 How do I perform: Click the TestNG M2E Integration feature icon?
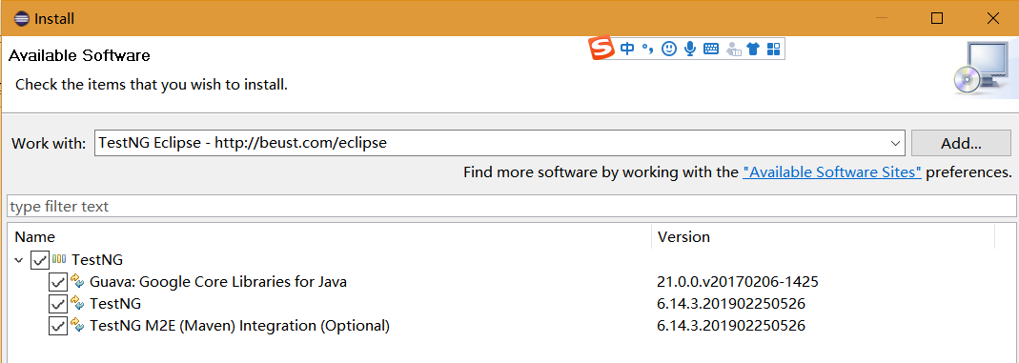tap(78, 325)
